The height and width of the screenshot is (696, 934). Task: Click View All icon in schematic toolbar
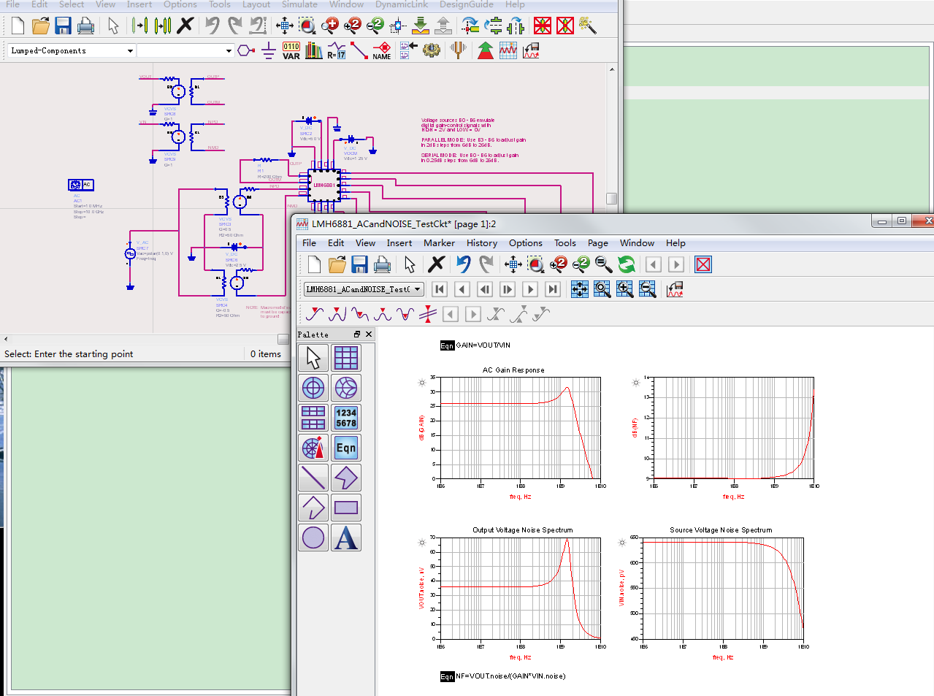[285, 26]
